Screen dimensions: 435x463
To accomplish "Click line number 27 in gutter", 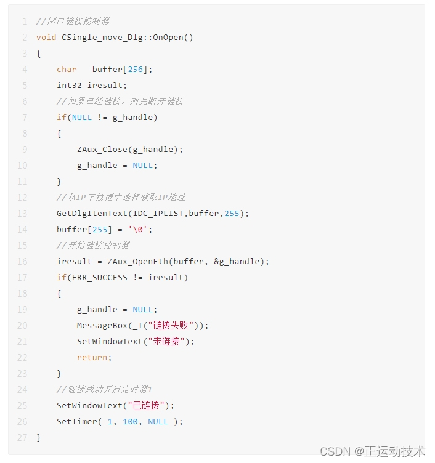I will click(x=22, y=438).
